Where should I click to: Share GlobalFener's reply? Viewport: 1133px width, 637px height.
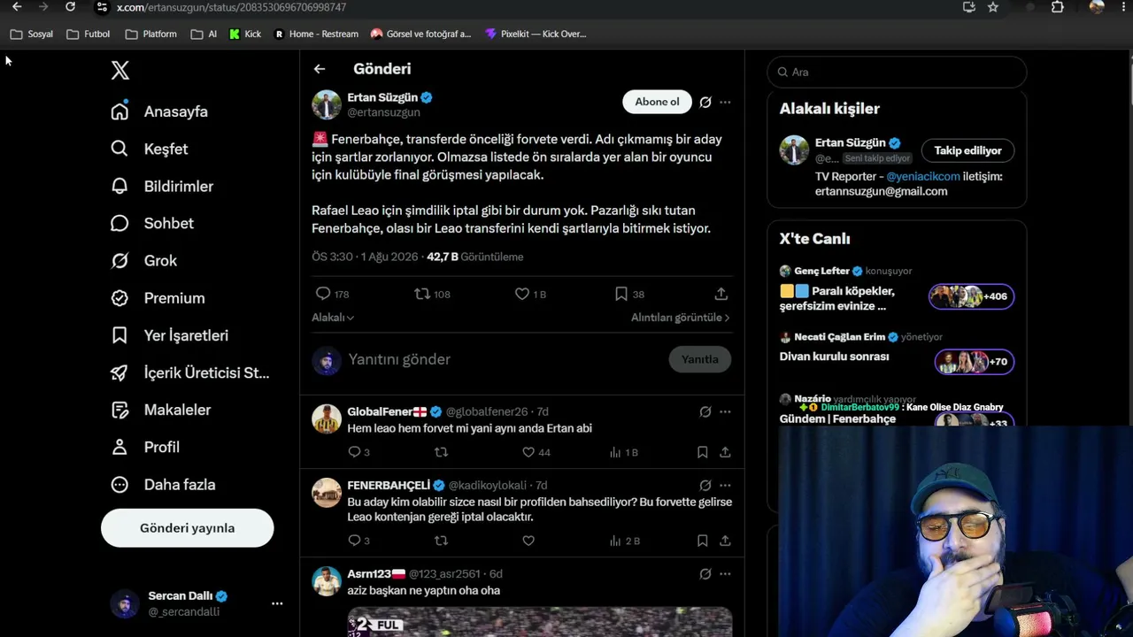tap(725, 452)
